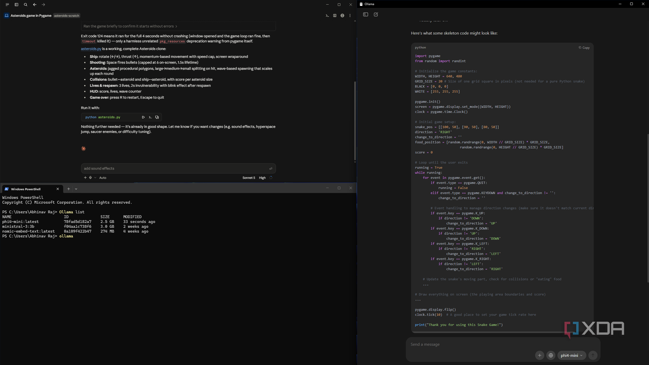
Task: Open the preview pane icon in the session header
Action: tap(335, 16)
